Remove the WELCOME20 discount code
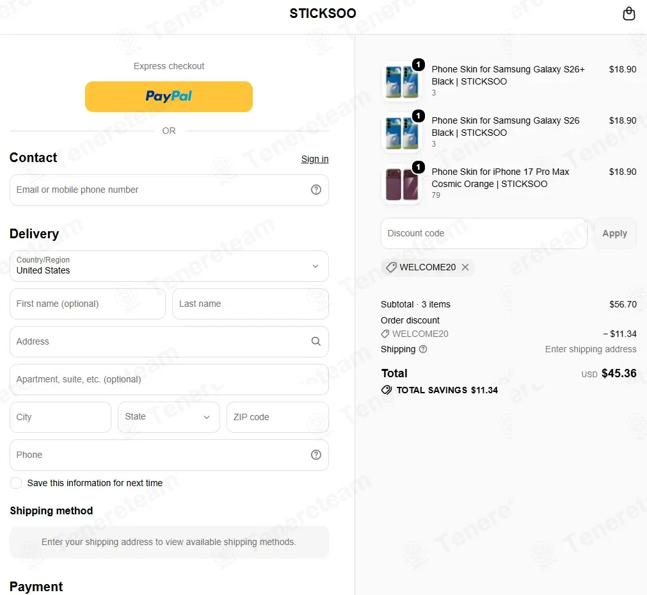 click(465, 267)
